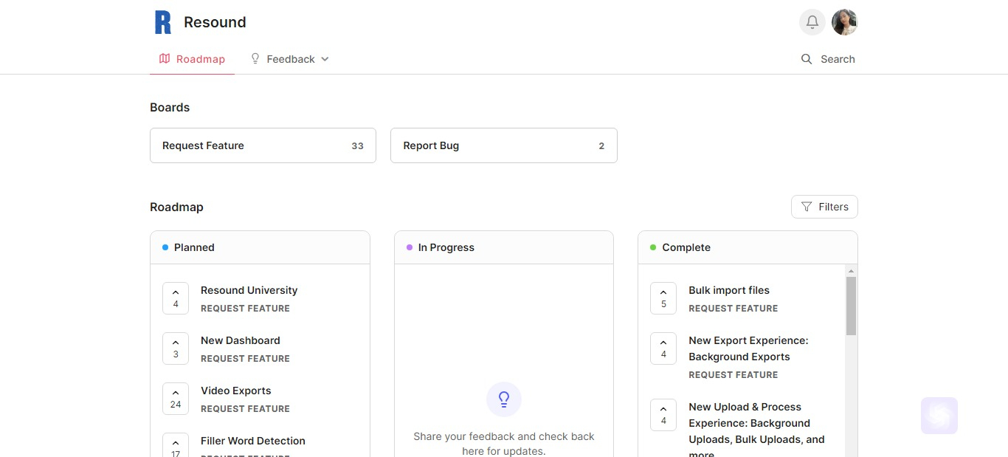Click REQUEST FEATURE tag under Video Exports
Image resolution: width=1008 pixels, height=457 pixels.
coord(245,409)
